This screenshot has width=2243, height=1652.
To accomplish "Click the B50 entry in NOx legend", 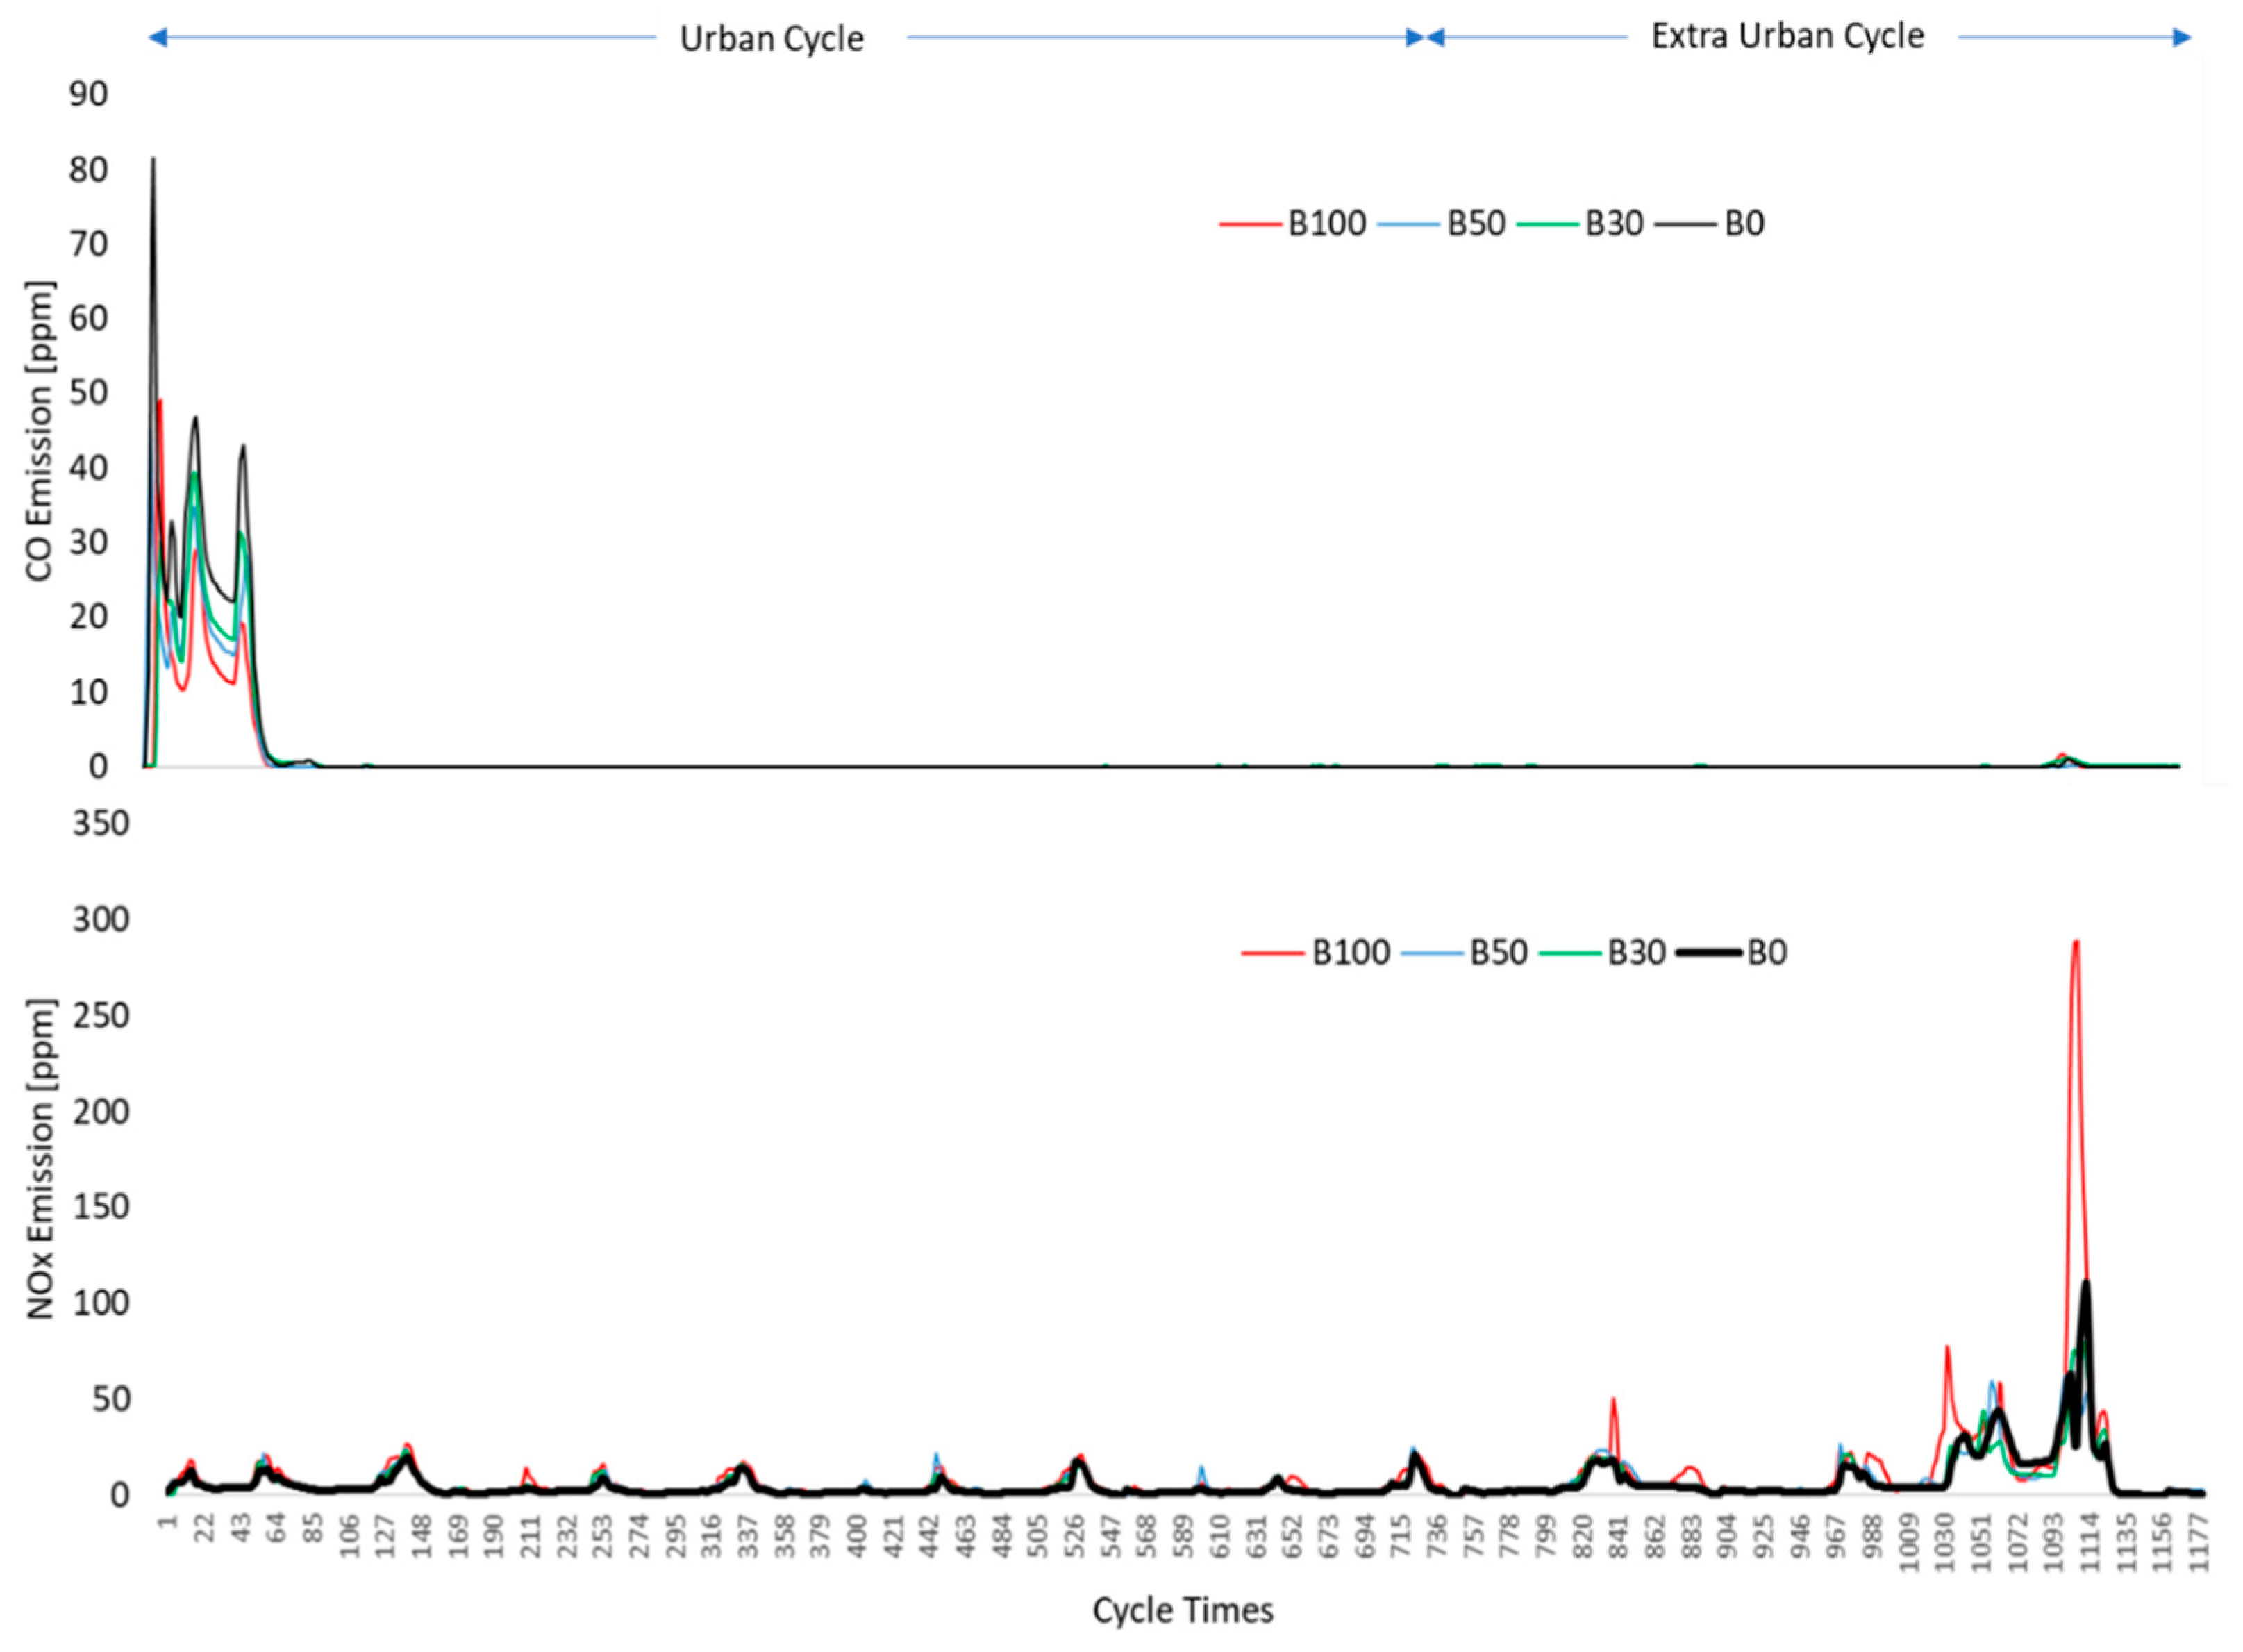I will [1498, 953].
